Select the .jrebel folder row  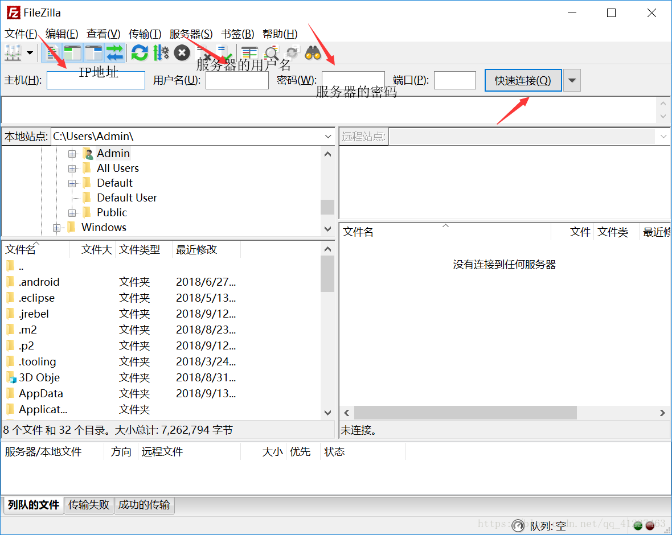click(161, 314)
